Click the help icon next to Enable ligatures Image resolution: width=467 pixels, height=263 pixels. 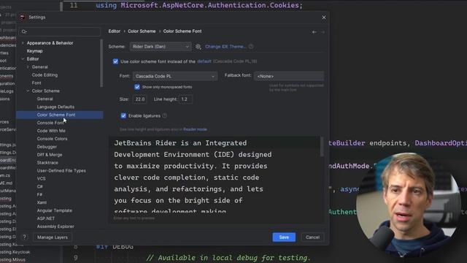coord(165,115)
